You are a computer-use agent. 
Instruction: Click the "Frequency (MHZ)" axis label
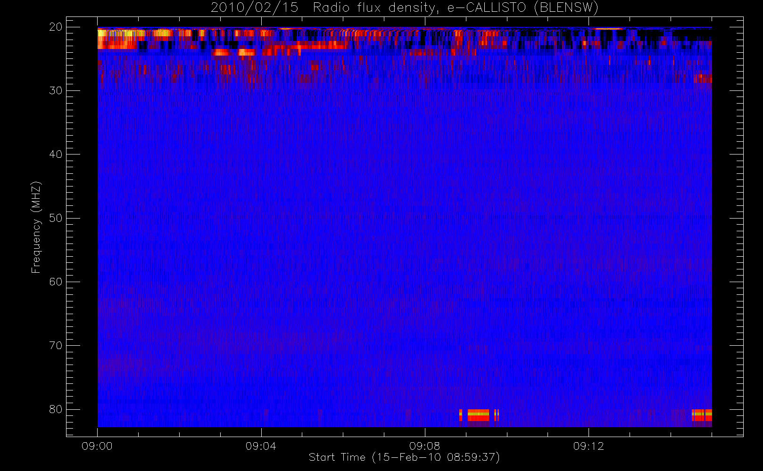click(36, 227)
